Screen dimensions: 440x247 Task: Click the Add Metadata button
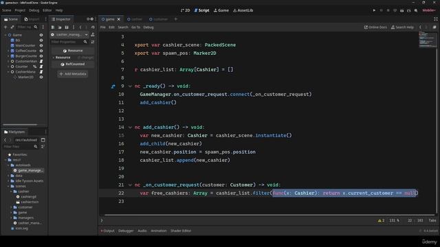tap(73, 74)
